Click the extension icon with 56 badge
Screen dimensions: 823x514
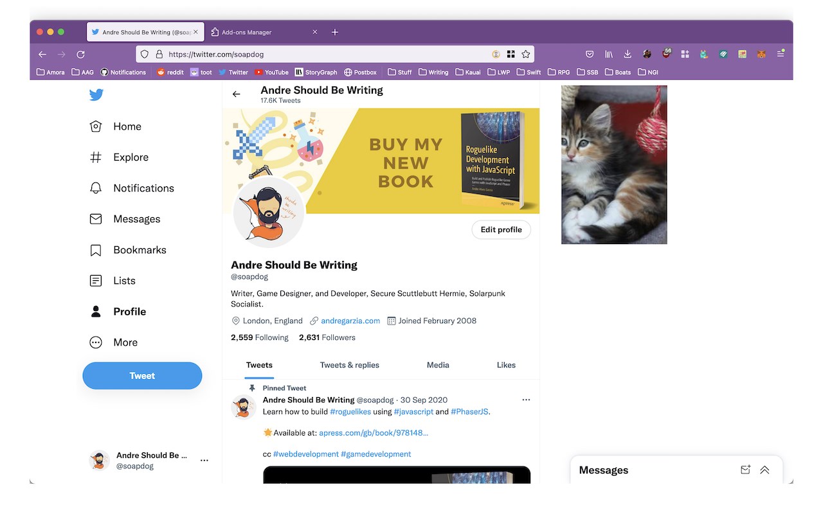(666, 54)
